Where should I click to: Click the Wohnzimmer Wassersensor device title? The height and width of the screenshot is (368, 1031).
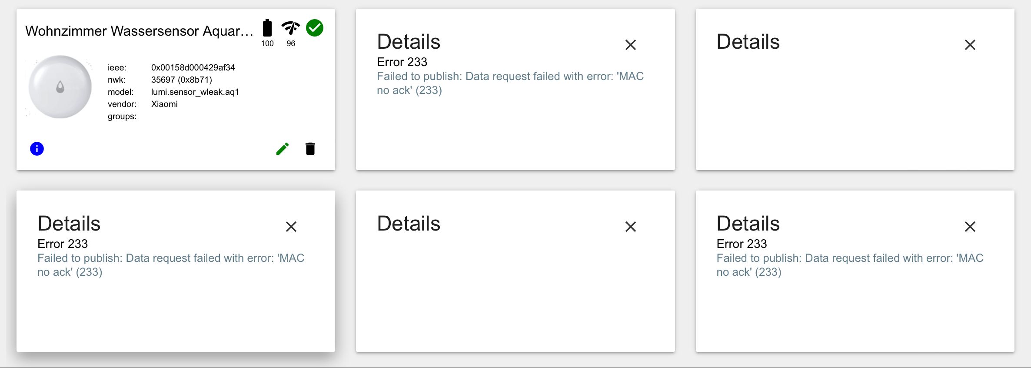pos(139,31)
